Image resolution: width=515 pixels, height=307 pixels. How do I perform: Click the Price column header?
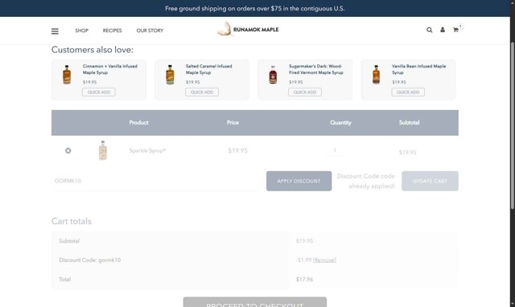(x=233, y=122)
